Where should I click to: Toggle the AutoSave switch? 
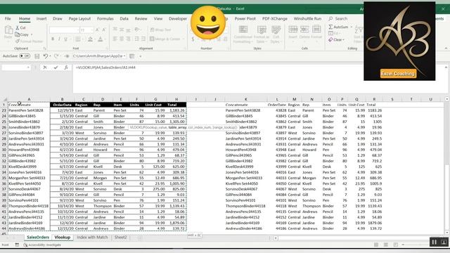[25, 56]
